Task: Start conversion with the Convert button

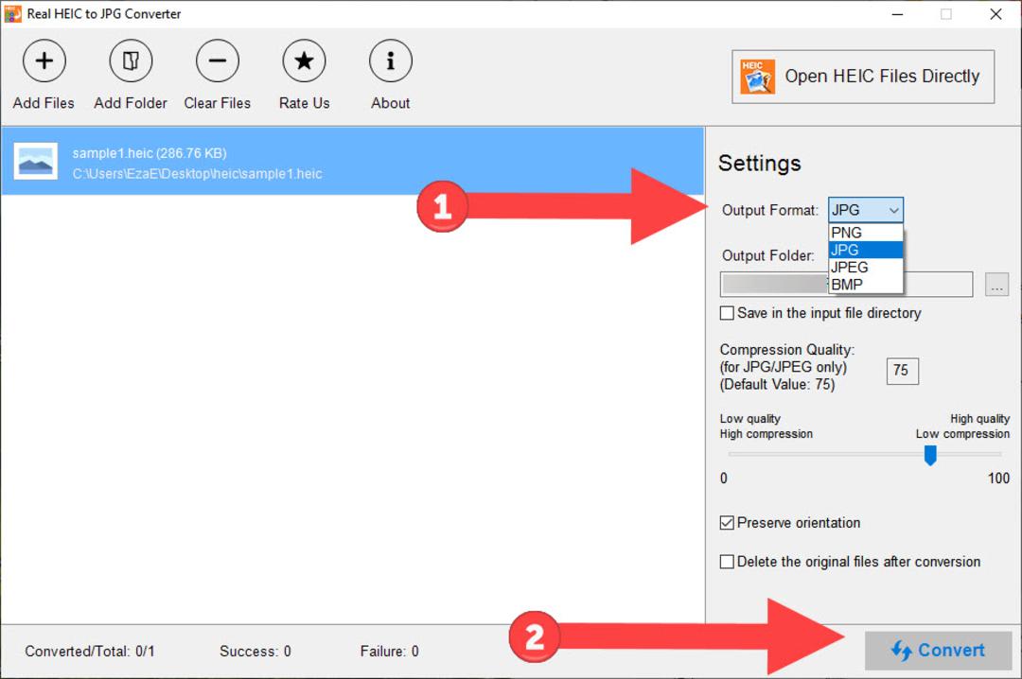Action: pyautogui.click(x=938, y=651)
